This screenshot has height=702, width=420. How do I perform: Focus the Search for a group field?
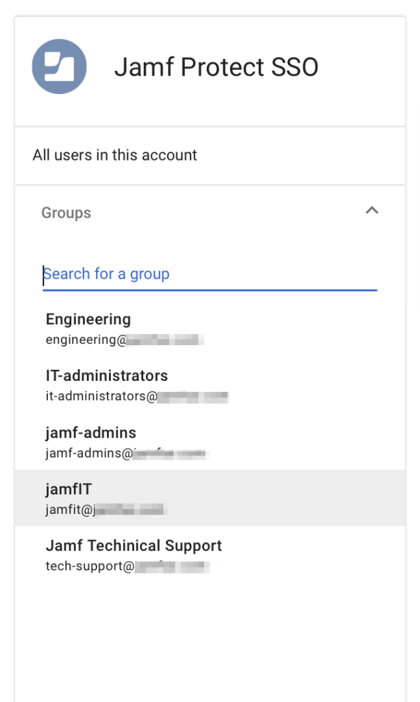[x=209, y=274]
